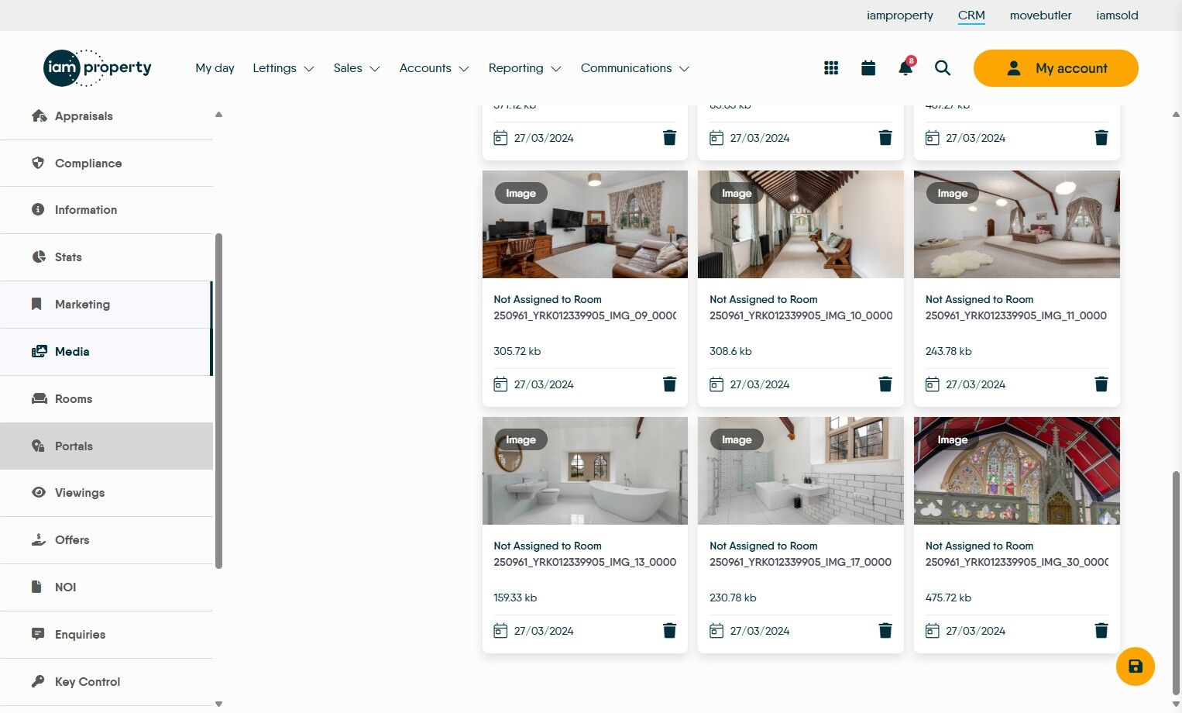1182x713 pixels.
Task: Delete image IMG_11 using trash icon
Action: [1101, 384]
